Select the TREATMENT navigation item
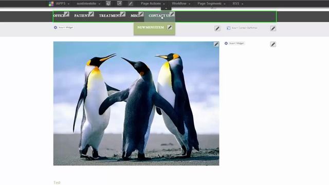This screenshot has width=329, height=185. click(109, 16)
